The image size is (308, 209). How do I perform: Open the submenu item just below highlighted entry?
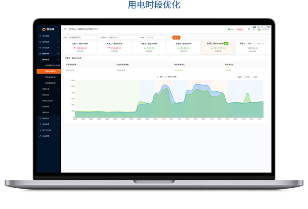[x=49, y=77]
